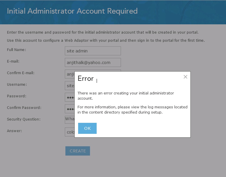Click the Security Question label

pos(24,119)
